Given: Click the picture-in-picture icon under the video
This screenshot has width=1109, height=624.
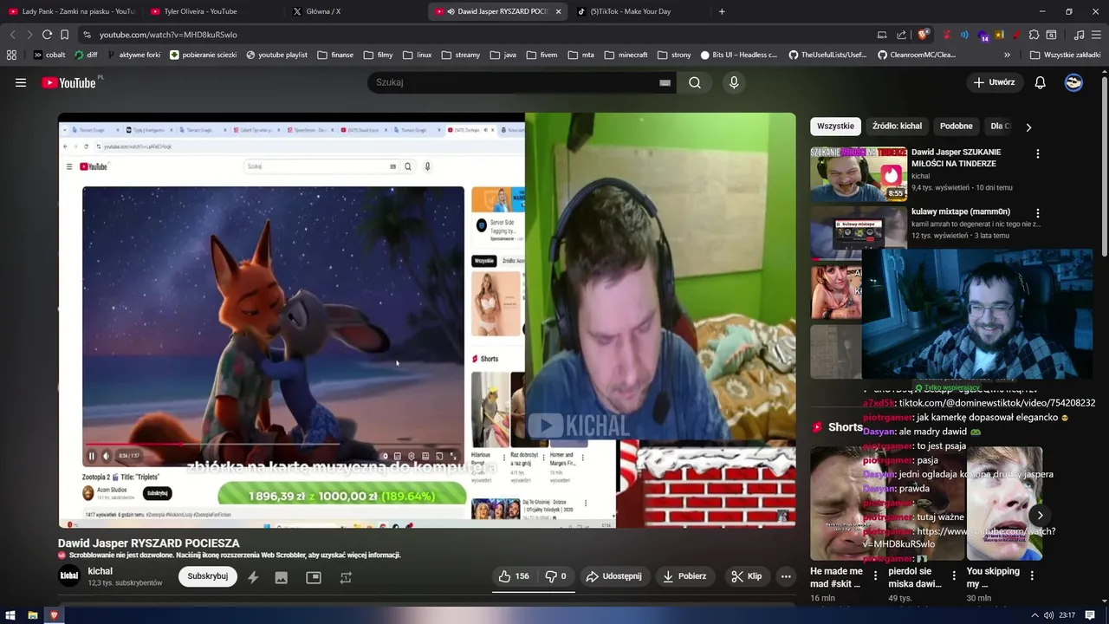Looking at the screenshot, I should 314,577.
